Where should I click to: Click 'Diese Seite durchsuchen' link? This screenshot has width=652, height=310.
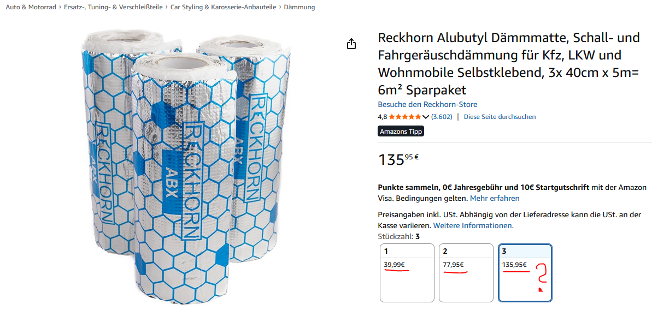500,117
